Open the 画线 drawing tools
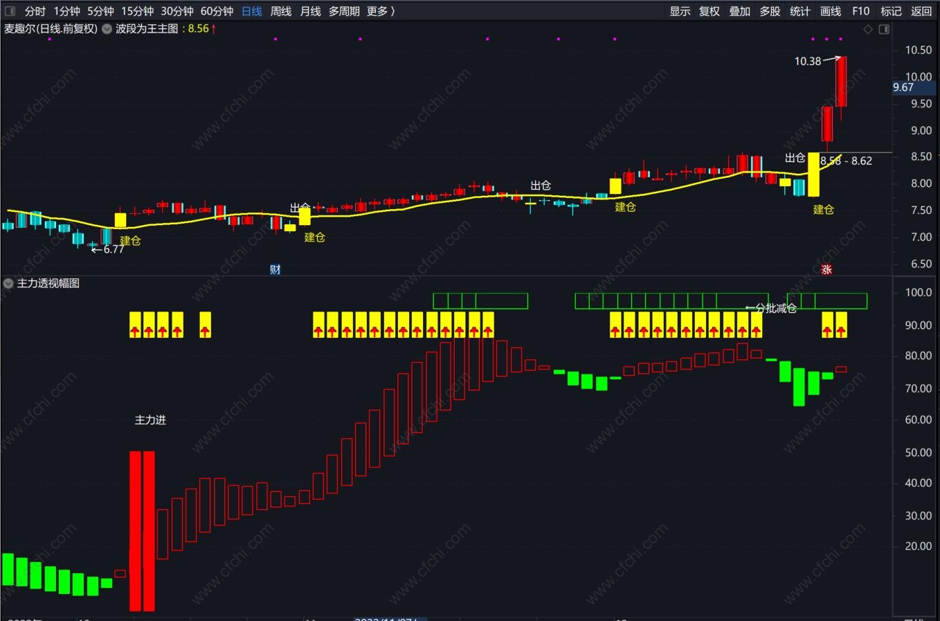940x621 pixels. pos(831,11)
